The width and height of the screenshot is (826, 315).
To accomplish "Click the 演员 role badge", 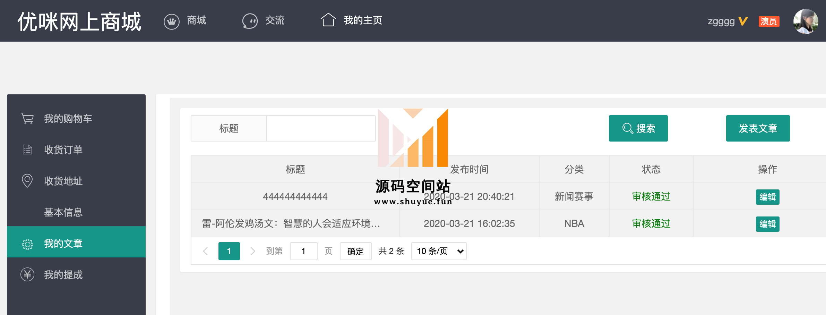I will [769, 22].
